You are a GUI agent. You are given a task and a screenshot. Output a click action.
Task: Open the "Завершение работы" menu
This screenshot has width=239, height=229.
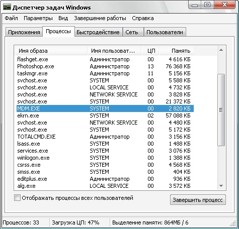point(100,18)
